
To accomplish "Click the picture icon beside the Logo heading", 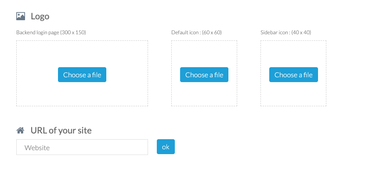I will point(21,16).
